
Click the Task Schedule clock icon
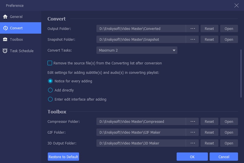tap(5, 51)
